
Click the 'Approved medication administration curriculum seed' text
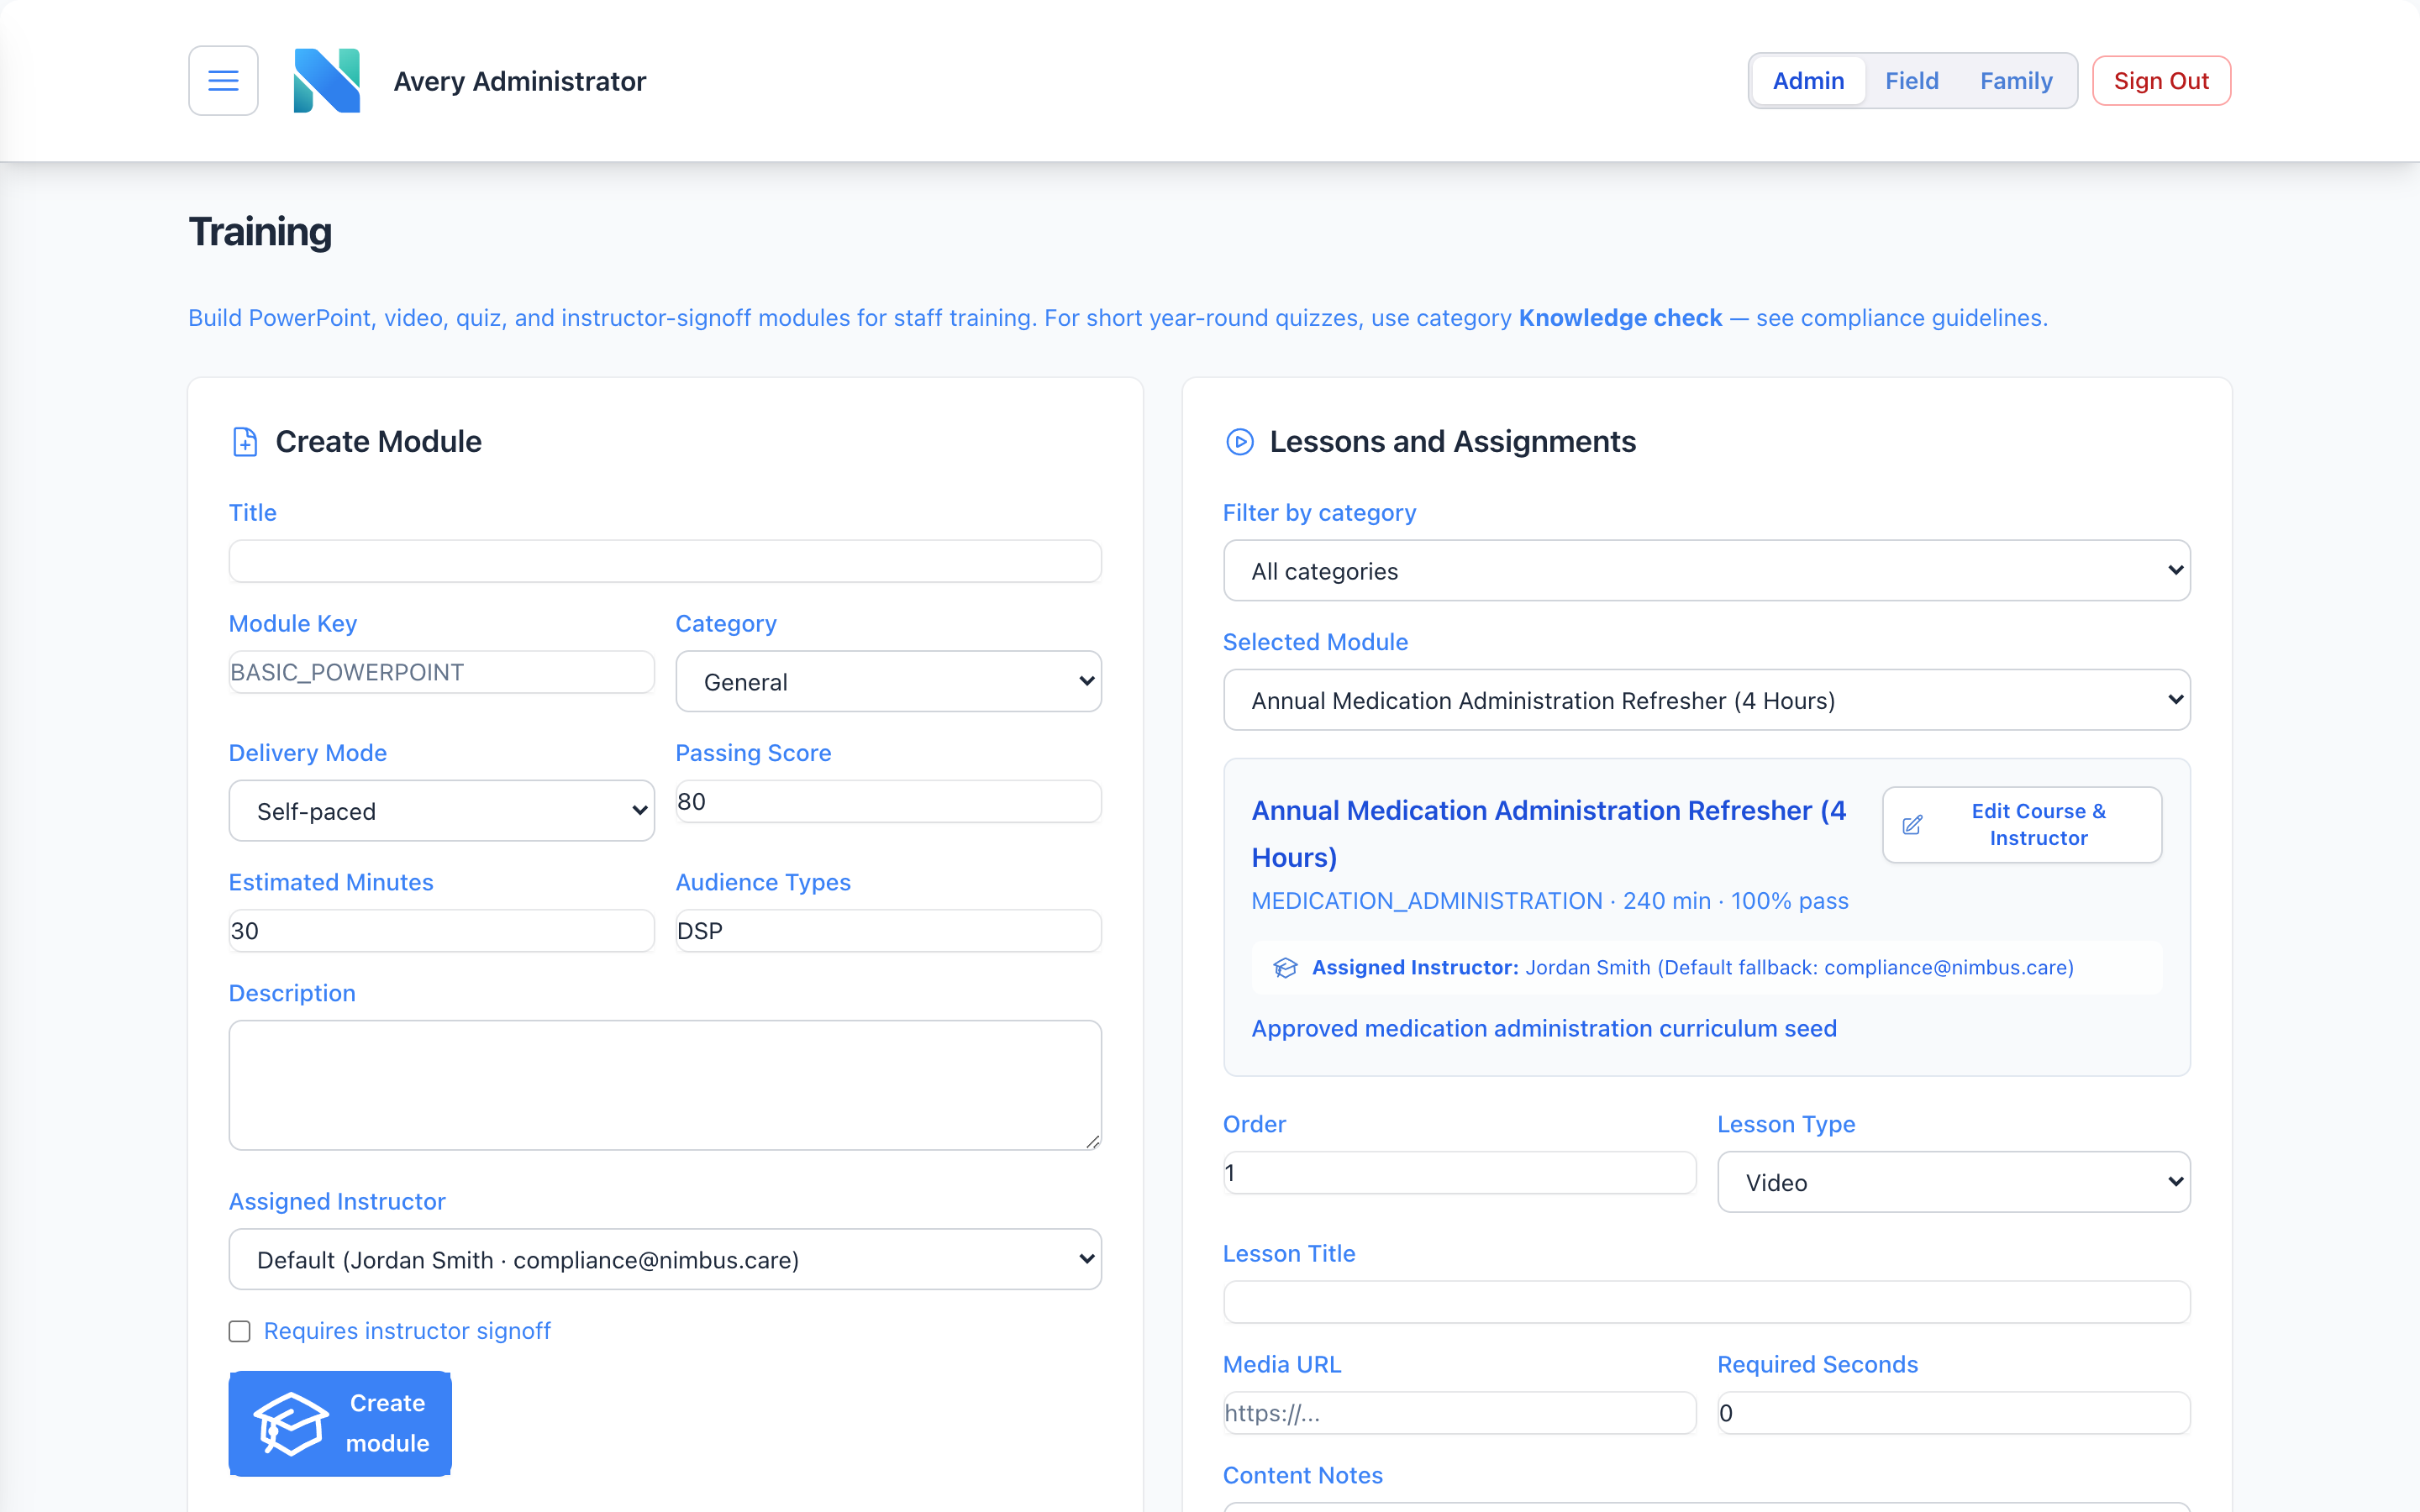click(1544, 1029)
